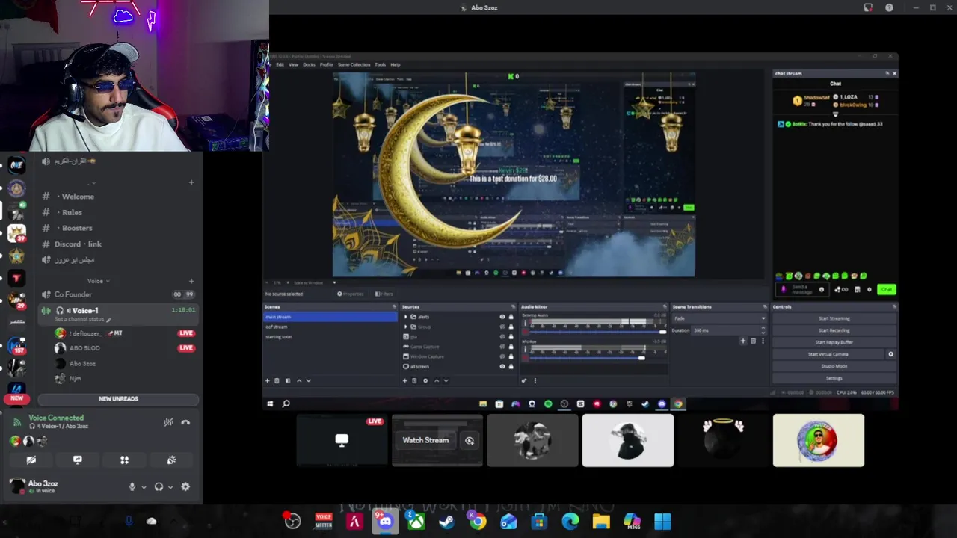
Task: Turn on camera in Discord voice panel
Action: 31,460
